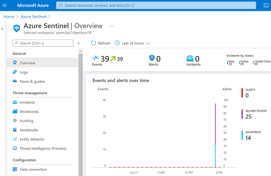Viewport: 271px width, 176px height.
Task: Open the Overview menu item
Action: click(x=43, y=63)
